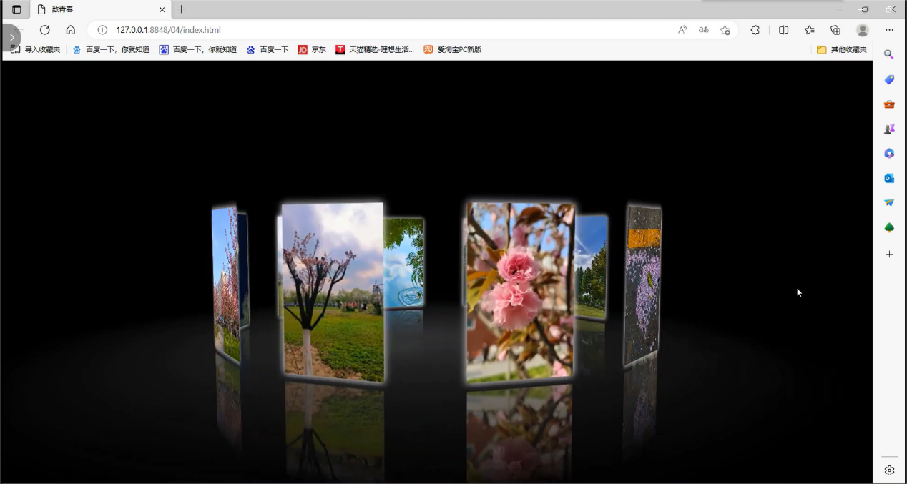Open the user profile menu
The image size is (907, 484).
click(863, 30)
